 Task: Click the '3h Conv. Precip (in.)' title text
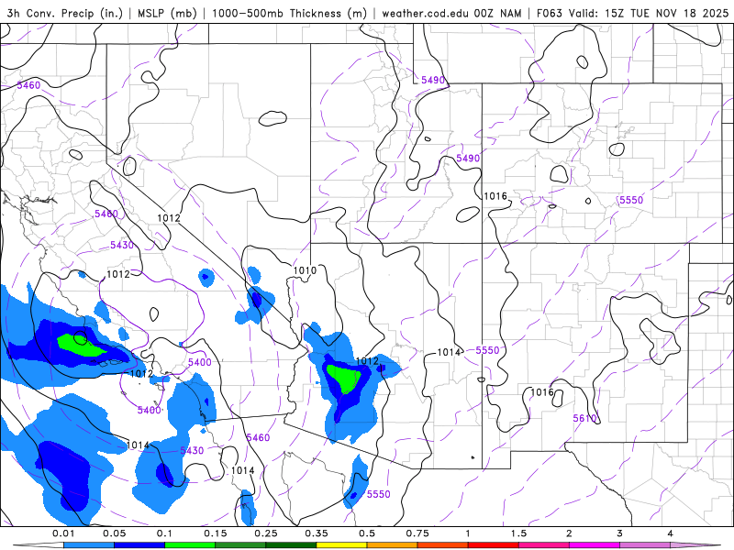[65, 13]
